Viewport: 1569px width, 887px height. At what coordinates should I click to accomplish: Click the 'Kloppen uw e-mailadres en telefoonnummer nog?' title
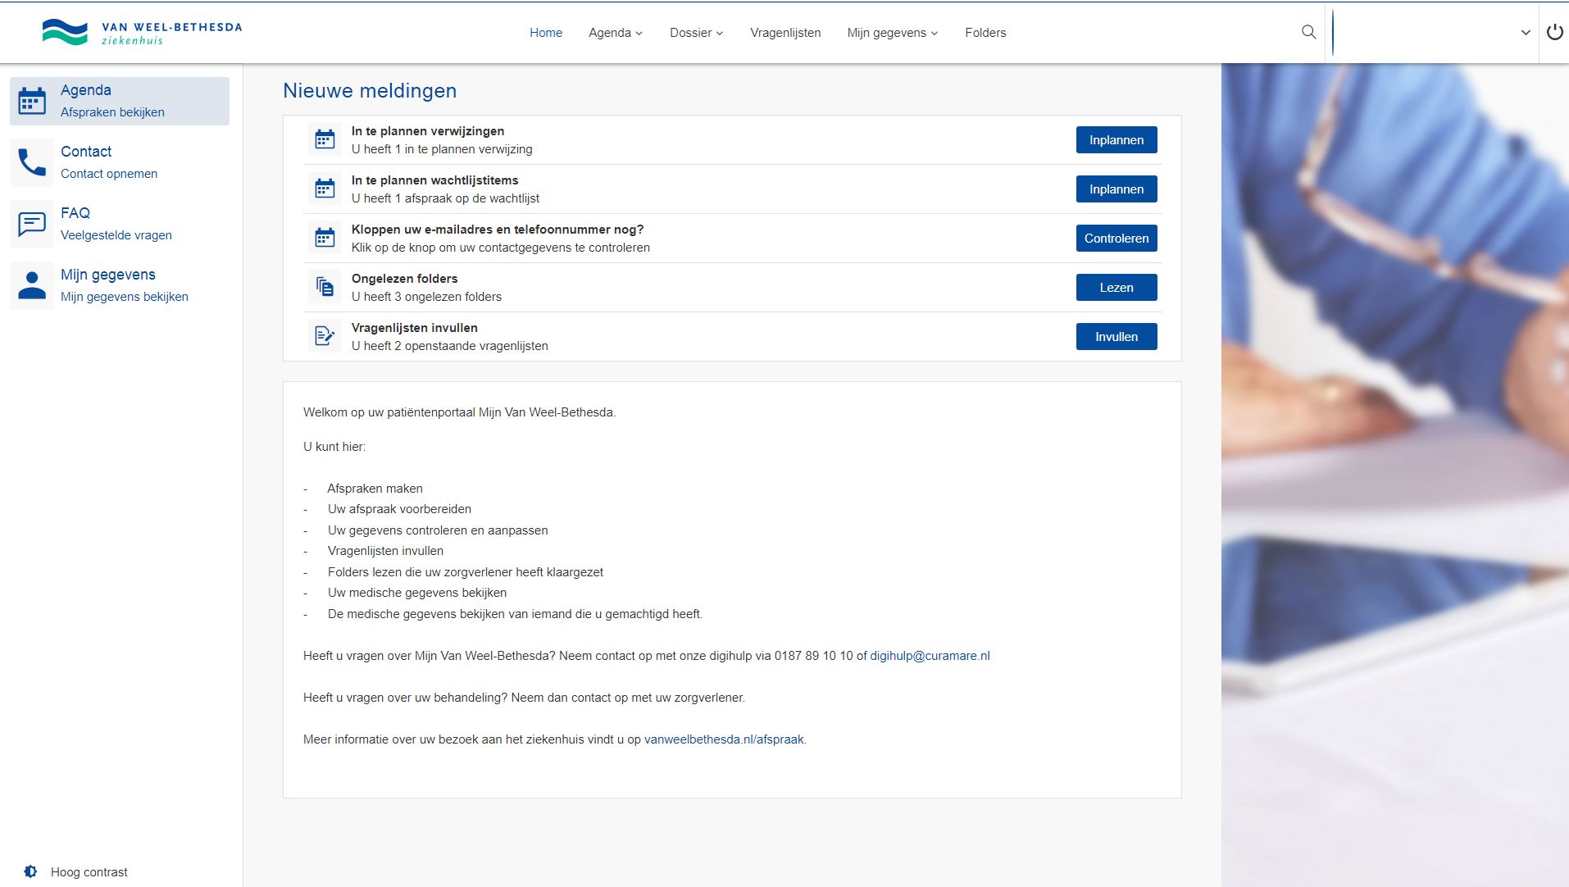498,230
